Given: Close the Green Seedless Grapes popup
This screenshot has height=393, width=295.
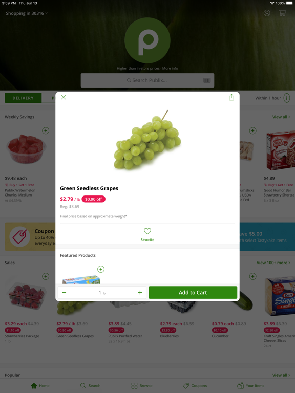Looking at the screenshot, I should 64,97.
